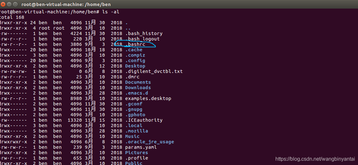358x165 pixels.
Task: Click the 655 size of .profile
Action: pyautogui.click(x=77, y=158)
